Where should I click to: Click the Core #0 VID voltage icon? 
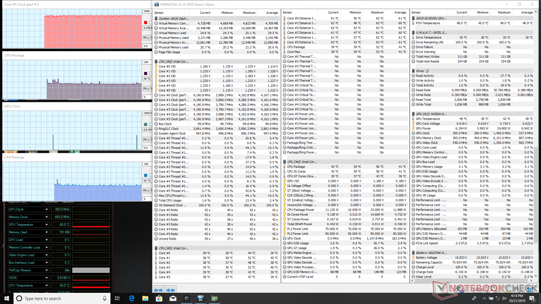[x=156, y=66]
